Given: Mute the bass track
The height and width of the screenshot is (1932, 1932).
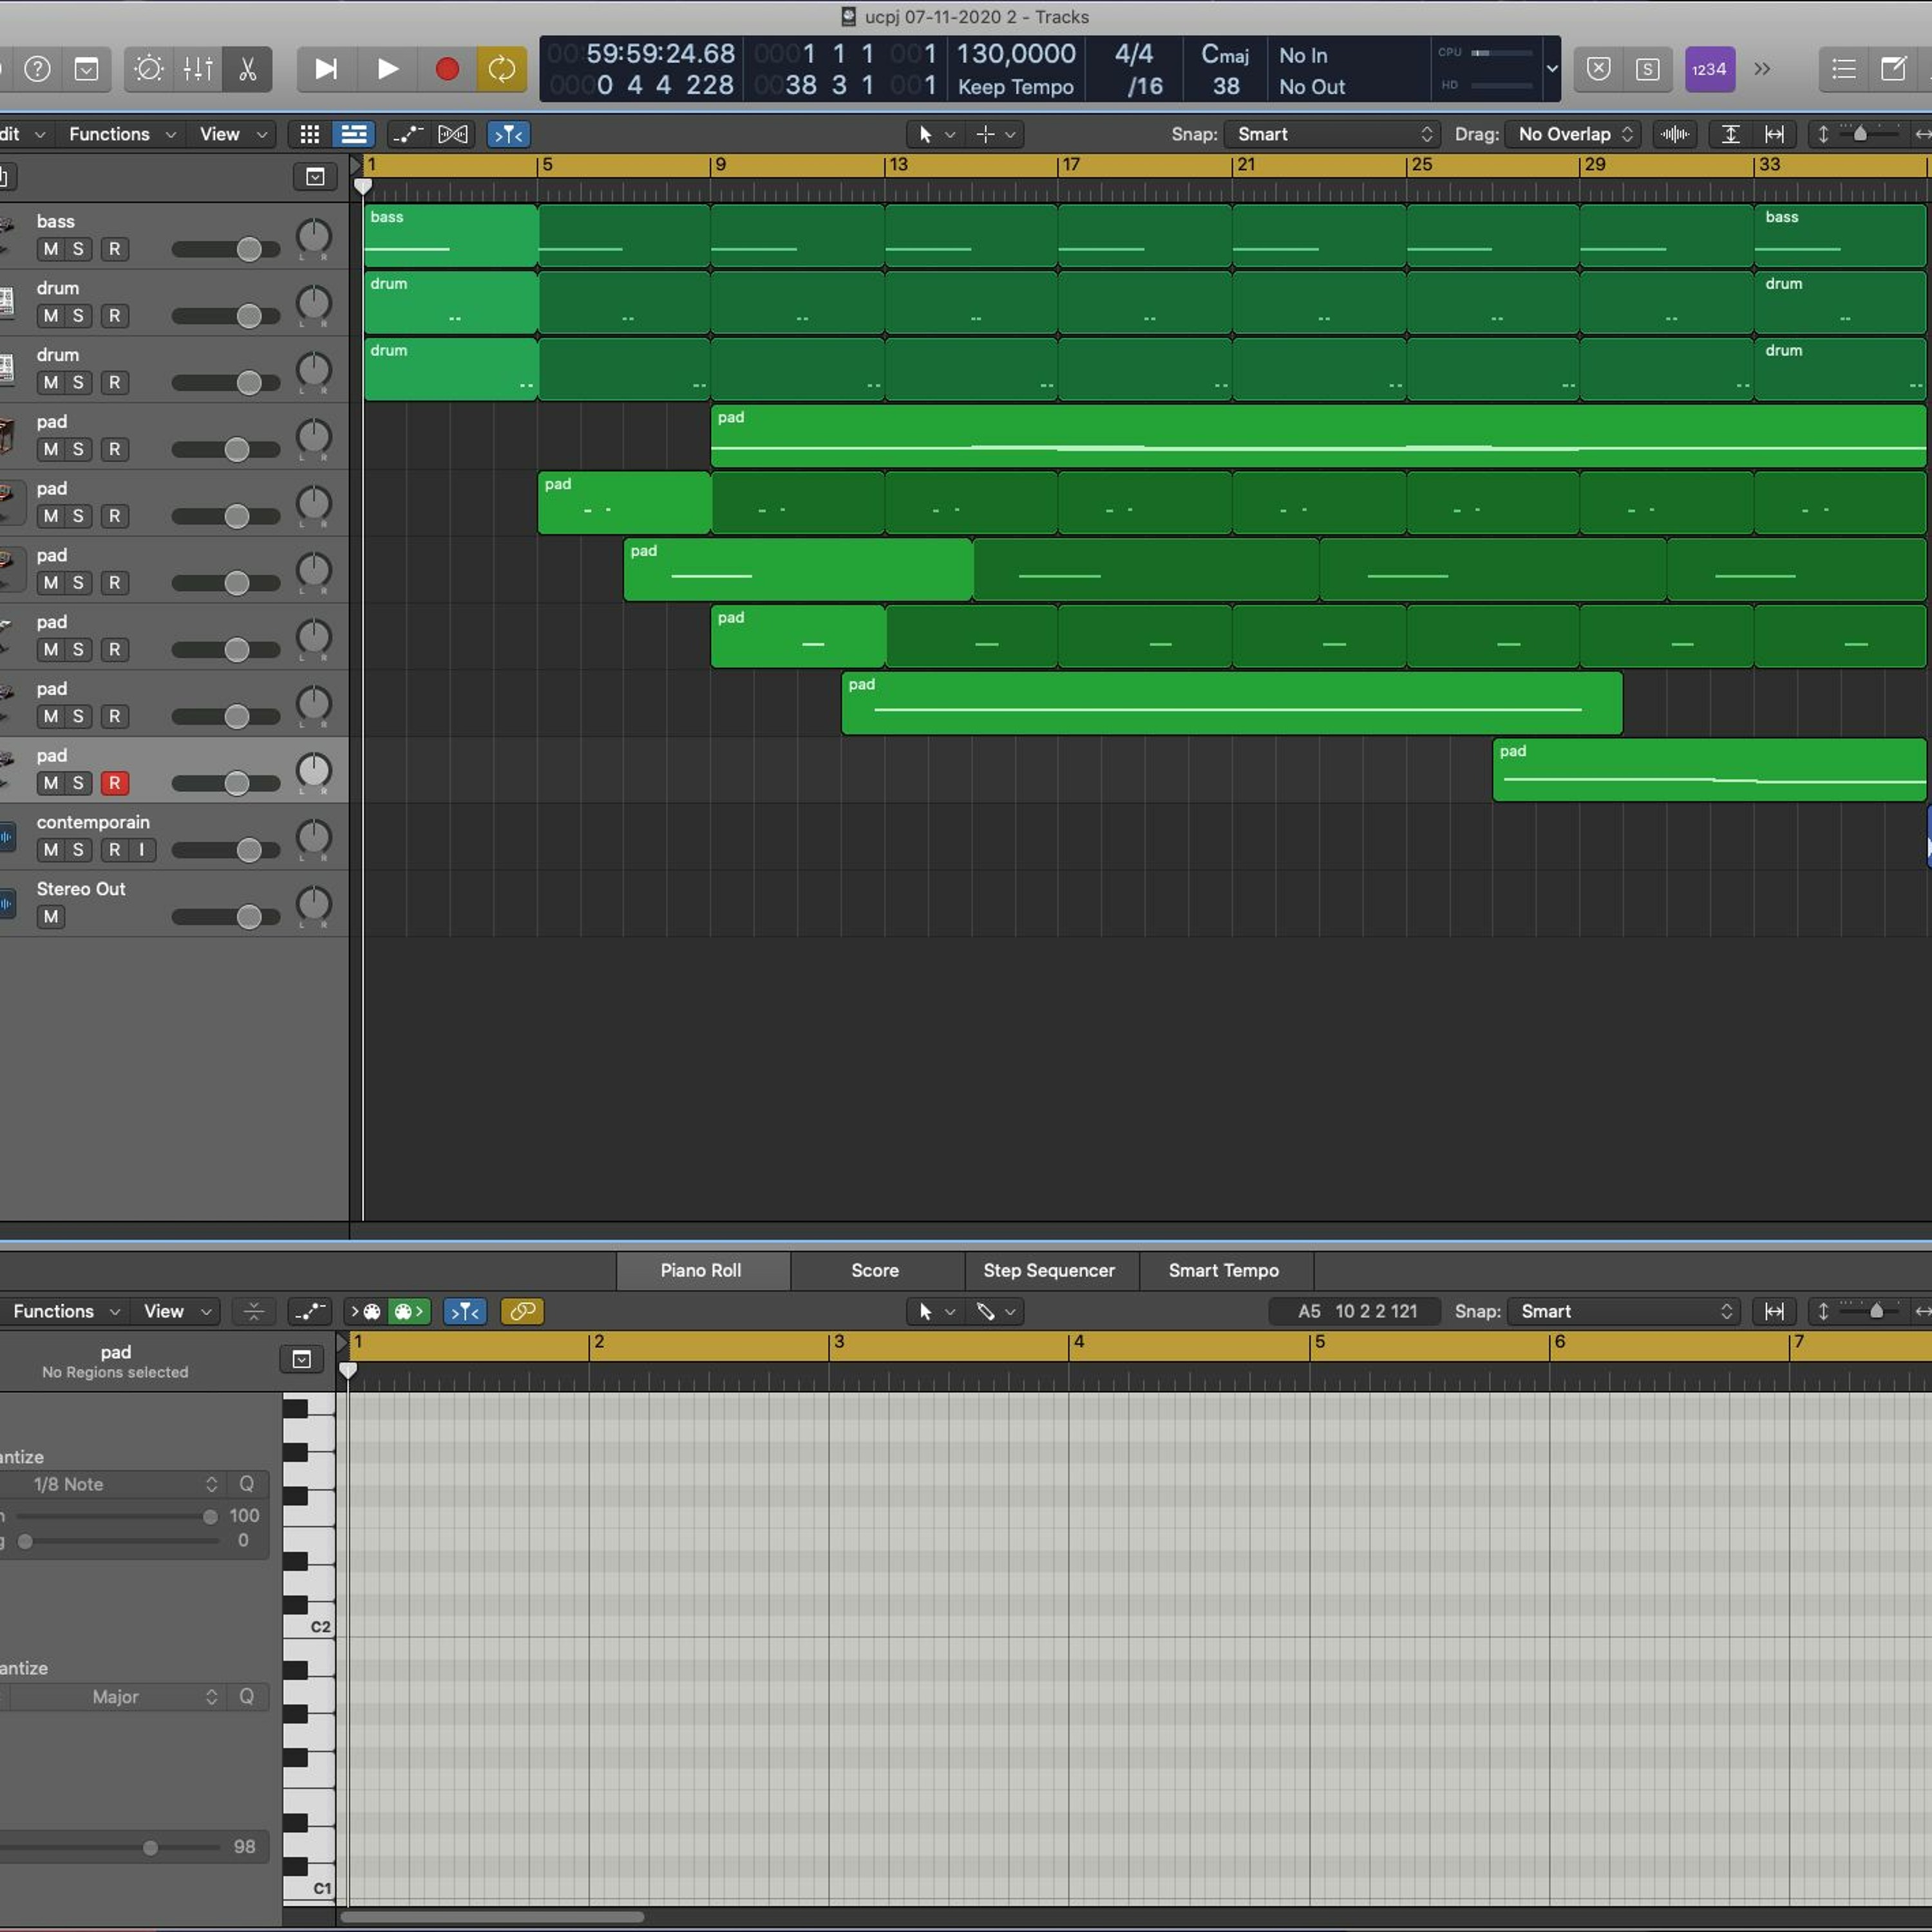Looking at the screenshot, I should 50,249.
